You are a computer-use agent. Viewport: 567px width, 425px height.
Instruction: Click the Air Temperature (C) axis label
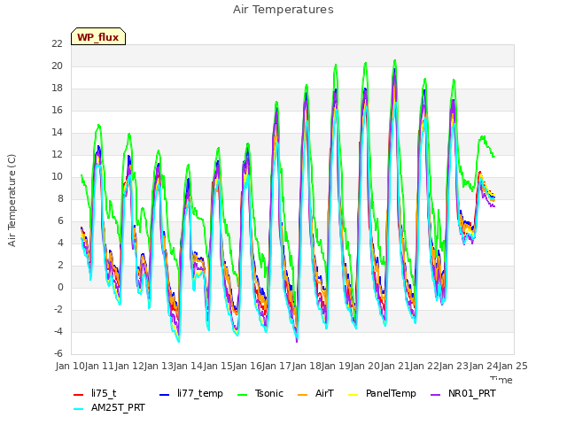tap(12, 201)
